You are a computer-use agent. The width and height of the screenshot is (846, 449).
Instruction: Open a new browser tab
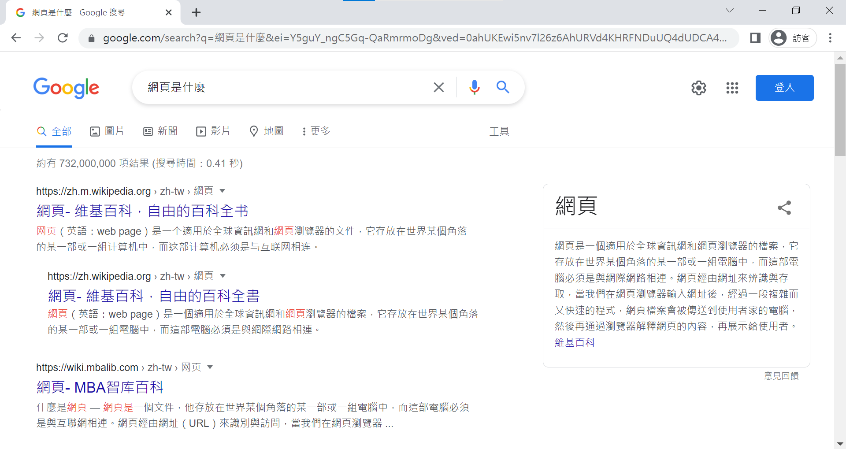point(196,12)
